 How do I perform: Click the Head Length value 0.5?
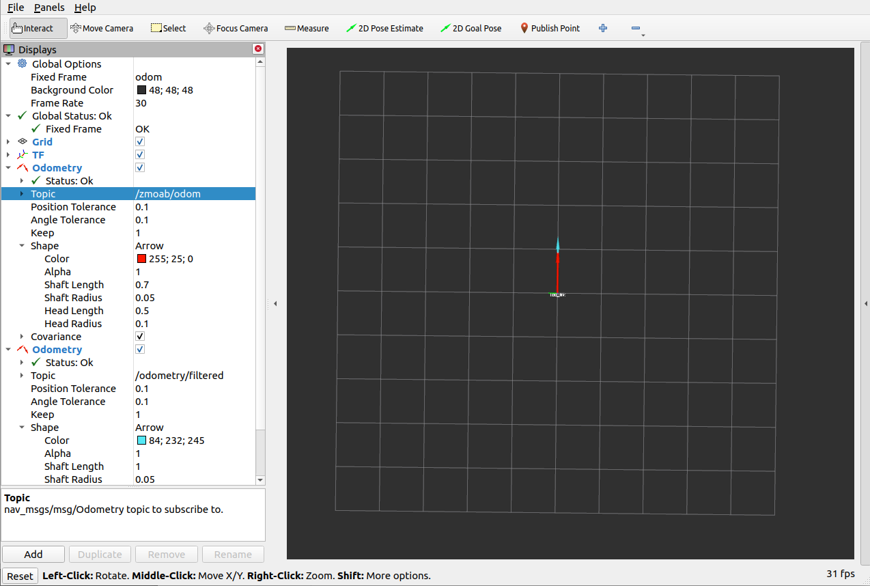(142, 311)
